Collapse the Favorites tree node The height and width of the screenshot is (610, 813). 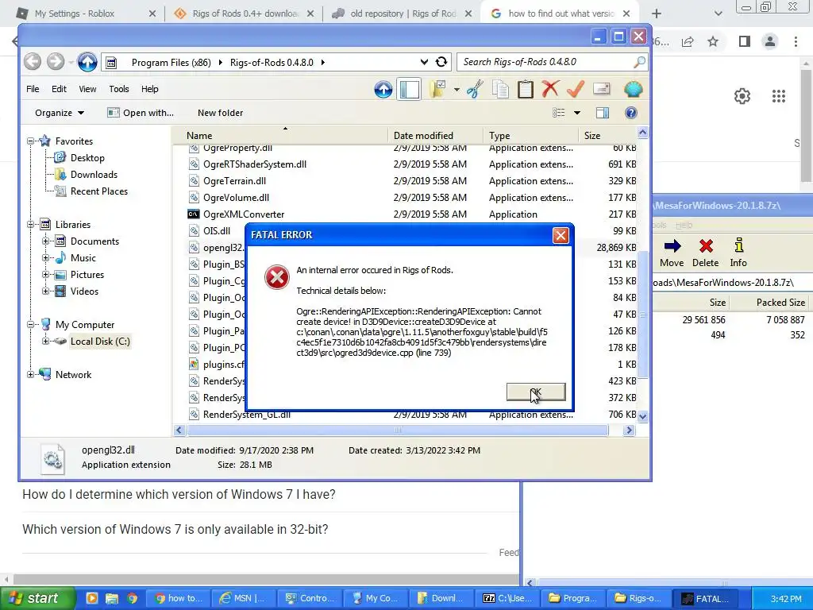pos(31,141)
